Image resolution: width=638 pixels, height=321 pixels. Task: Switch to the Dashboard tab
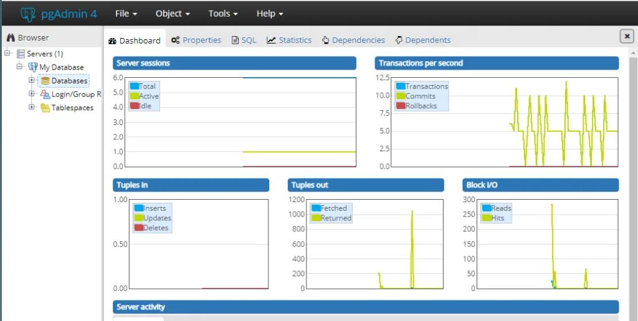[135, 40]
